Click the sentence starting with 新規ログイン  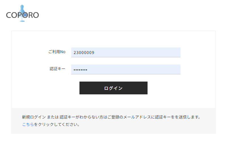[111, 117]
